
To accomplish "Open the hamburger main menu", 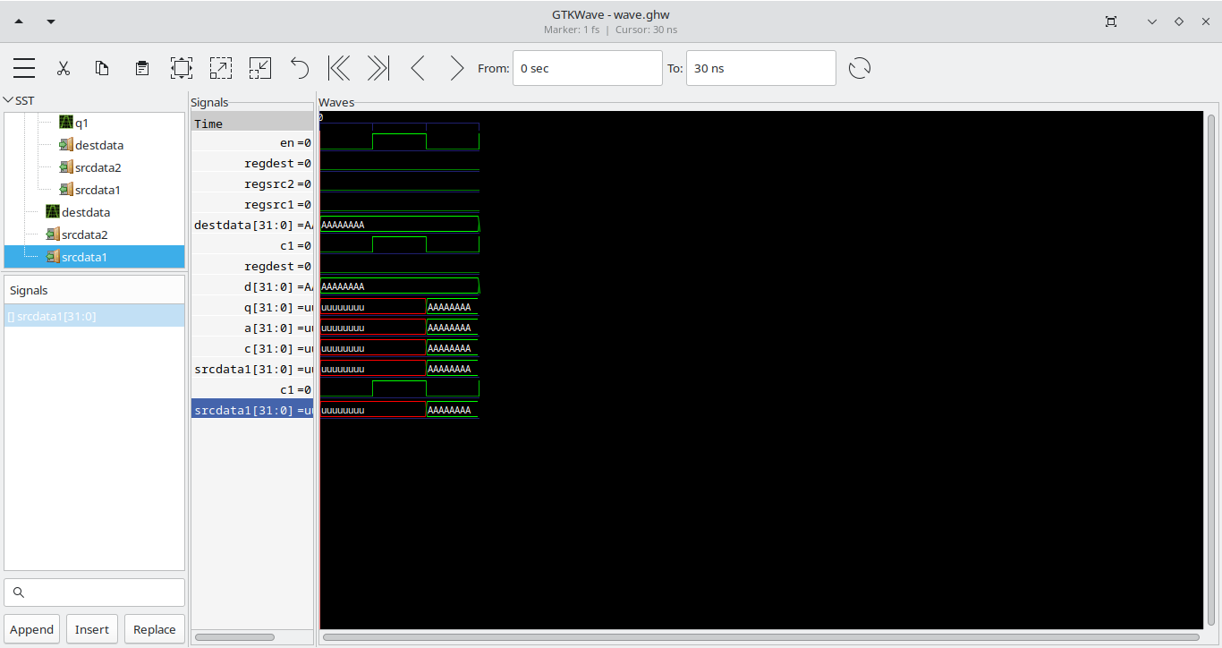I will (x=24, y=68).
